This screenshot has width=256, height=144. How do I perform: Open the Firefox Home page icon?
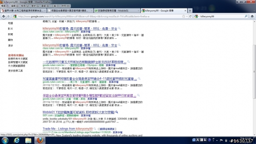(252, 16)
